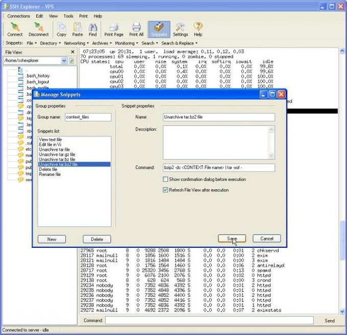347x335 pixels.
Task: Click the Send command button
Action: [330, 321]
